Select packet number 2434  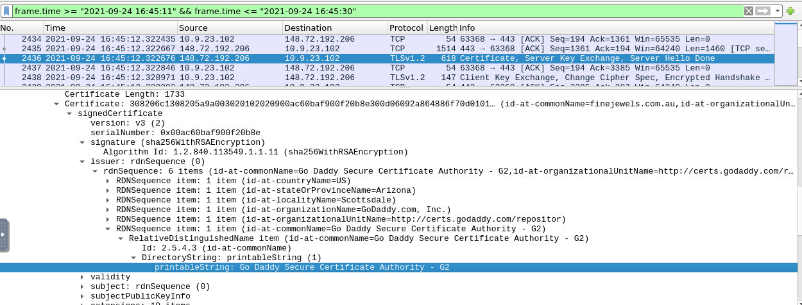click(x=388, y=39)
